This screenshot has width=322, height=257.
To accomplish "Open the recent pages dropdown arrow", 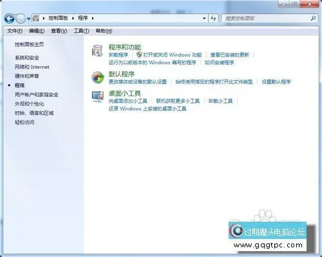I will pyautogui.click(x=28, y=19).
